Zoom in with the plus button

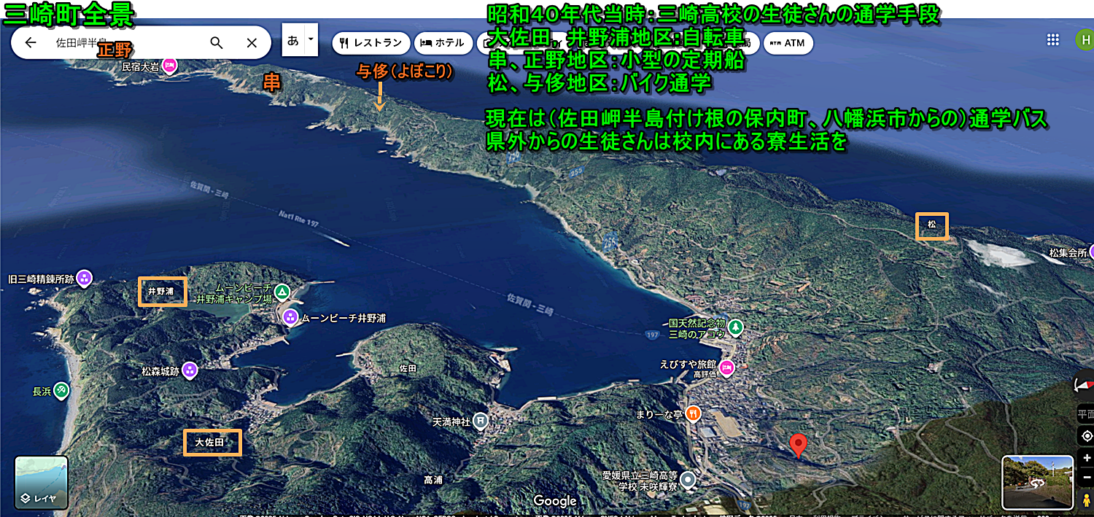click(x=1087, y=457)
